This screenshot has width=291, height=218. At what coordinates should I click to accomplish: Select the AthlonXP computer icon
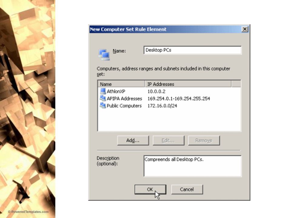103,91
